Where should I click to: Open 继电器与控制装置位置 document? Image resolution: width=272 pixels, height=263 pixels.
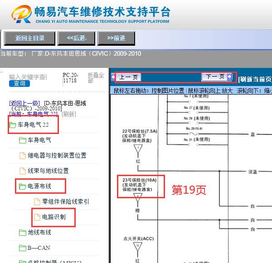coord(57,155)
